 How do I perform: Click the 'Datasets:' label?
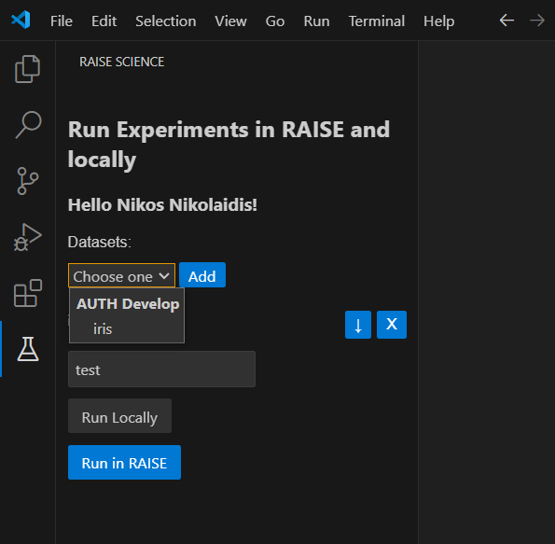click(100, 243)
